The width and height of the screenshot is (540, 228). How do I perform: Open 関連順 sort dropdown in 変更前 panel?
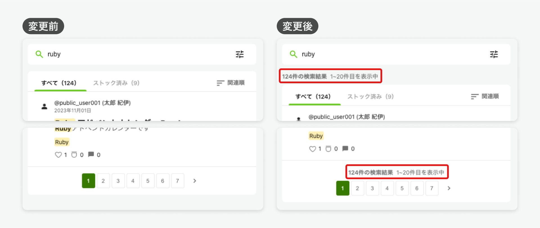(x=231, y=83)
